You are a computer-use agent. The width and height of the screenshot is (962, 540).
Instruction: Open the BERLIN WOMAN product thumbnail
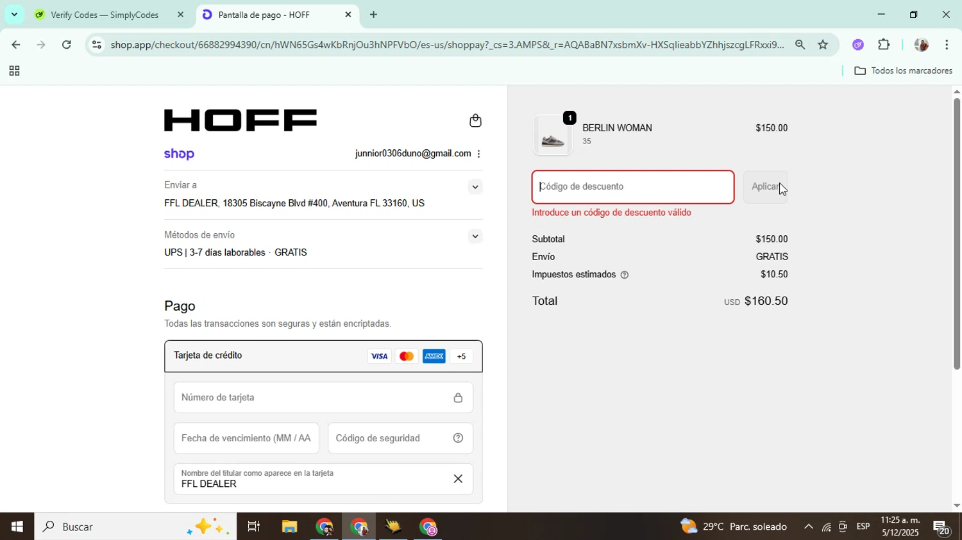(553, 135)
